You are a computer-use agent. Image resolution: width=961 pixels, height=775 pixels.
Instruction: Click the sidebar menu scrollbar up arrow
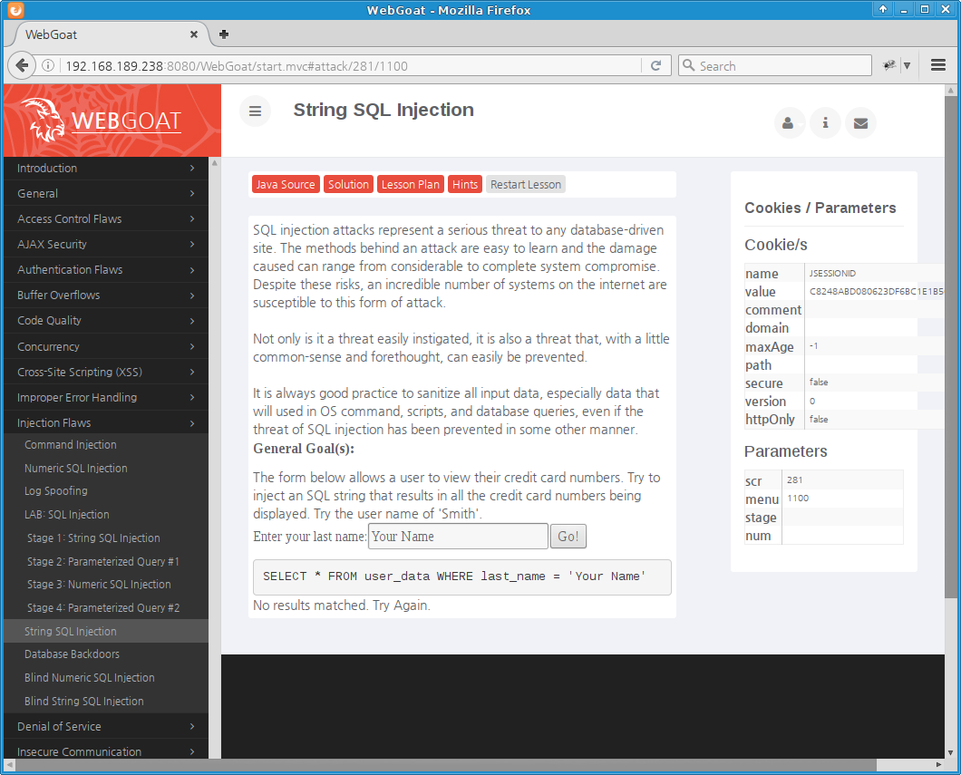point(215,163)
